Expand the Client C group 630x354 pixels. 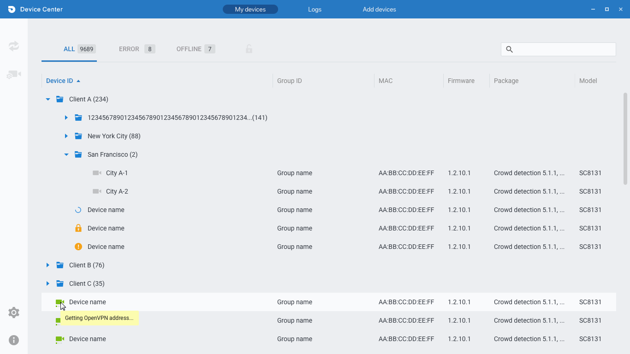(48, 283)
